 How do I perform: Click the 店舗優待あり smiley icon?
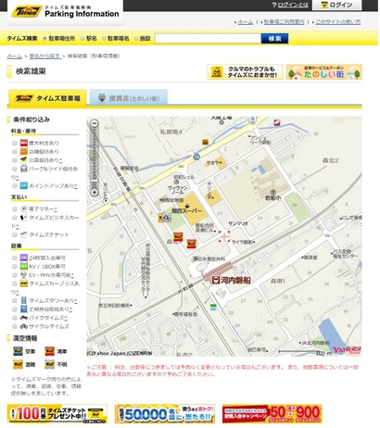click(x=24, y=151)
